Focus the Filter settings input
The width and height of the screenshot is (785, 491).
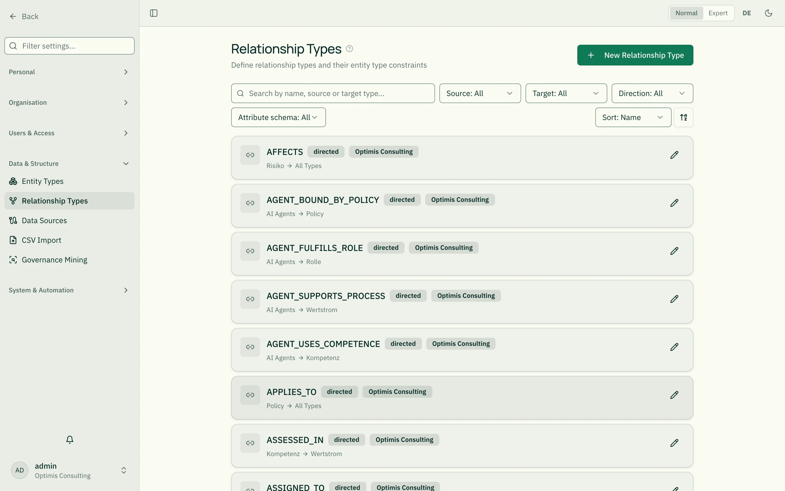pyautogui.click(x=70, y=46)
